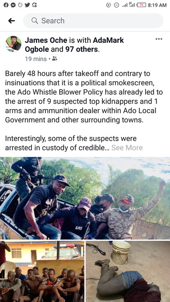
Task: Tap the Messenger notification icon
Action: point(13,5)
